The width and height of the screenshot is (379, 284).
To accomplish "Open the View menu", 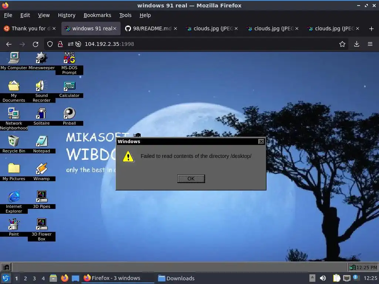I will 44,15.
